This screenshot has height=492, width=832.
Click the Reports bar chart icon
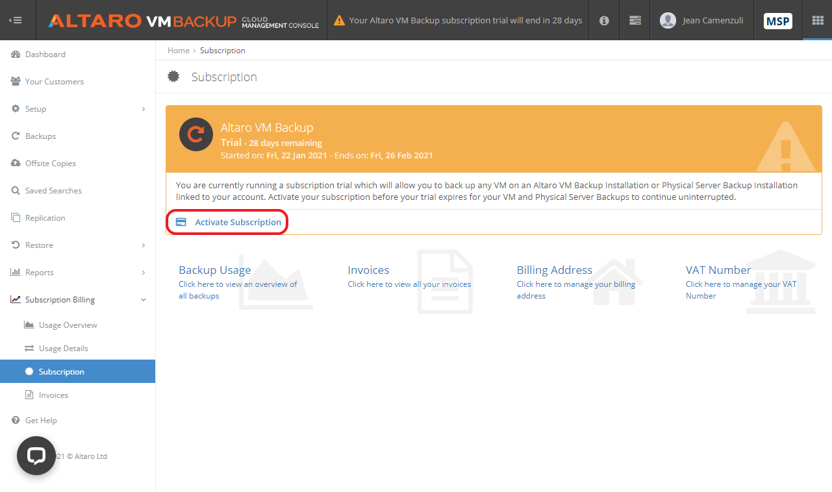click(16, 273)
